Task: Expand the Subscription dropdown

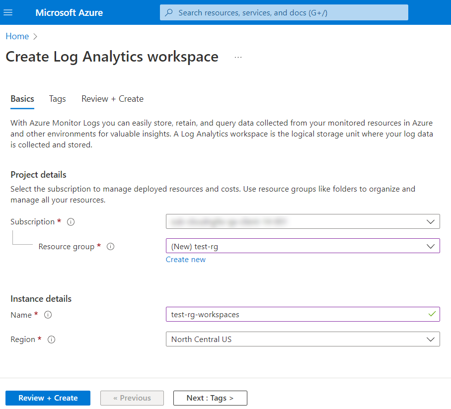Action: click(x=430, y=222)
